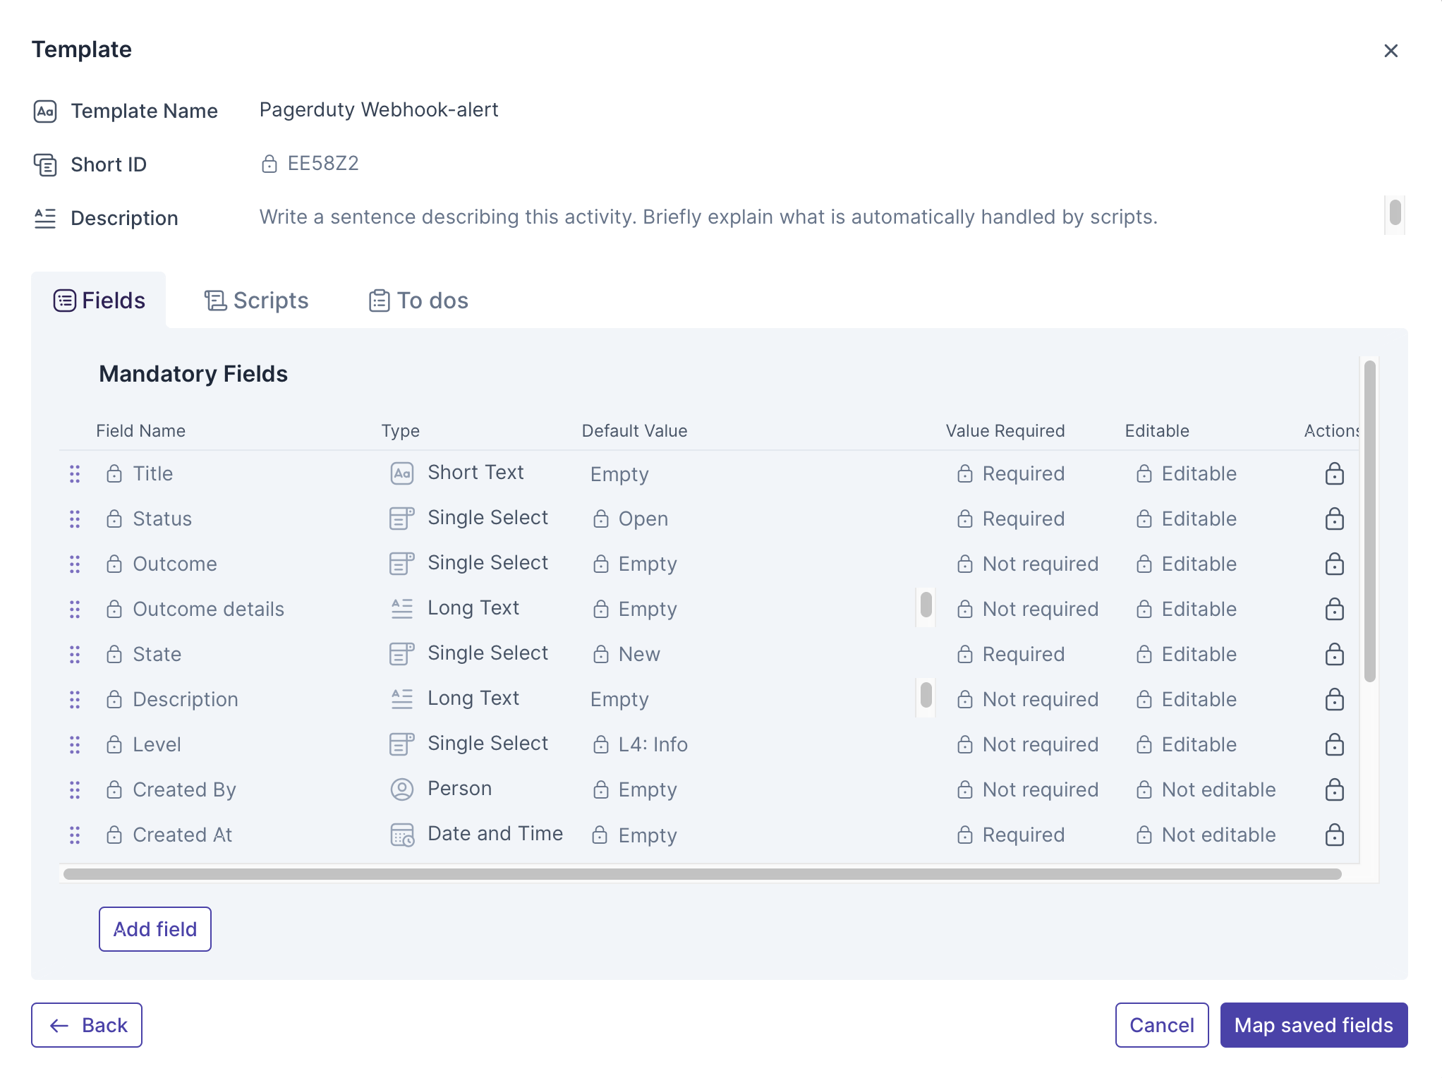
Task: Click the template Description text field
Action: [x=708, y=217]
